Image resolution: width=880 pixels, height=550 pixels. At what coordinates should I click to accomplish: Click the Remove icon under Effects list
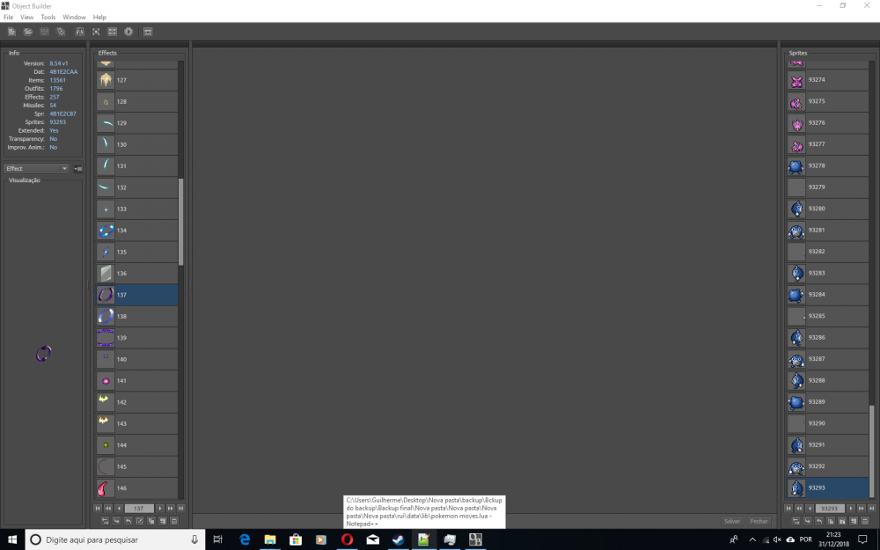[x=174, y=521]
